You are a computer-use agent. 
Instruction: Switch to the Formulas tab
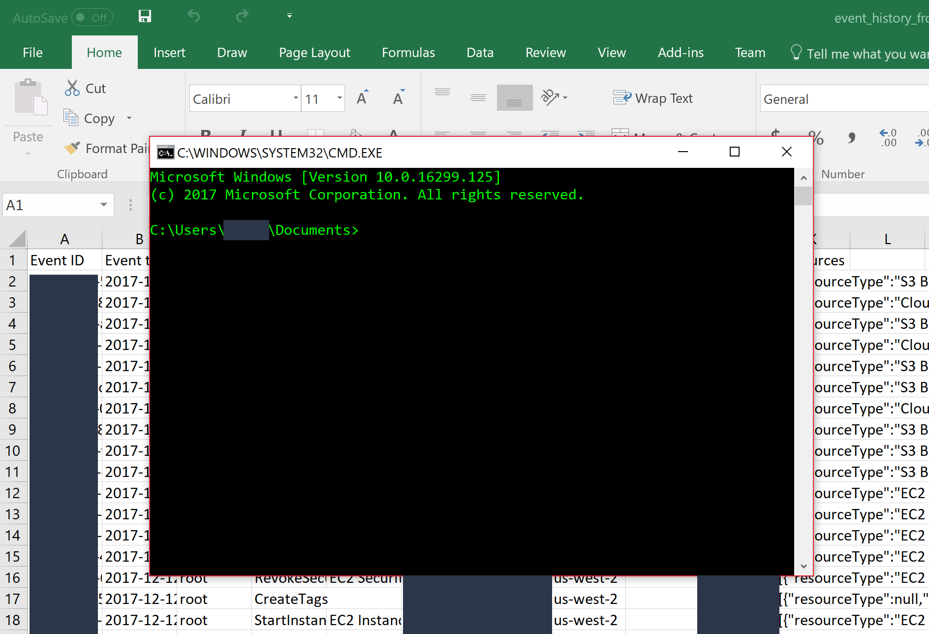point(408,52)
